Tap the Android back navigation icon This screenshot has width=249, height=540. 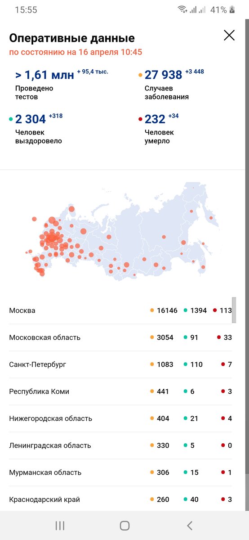click(x=190, y=525)
